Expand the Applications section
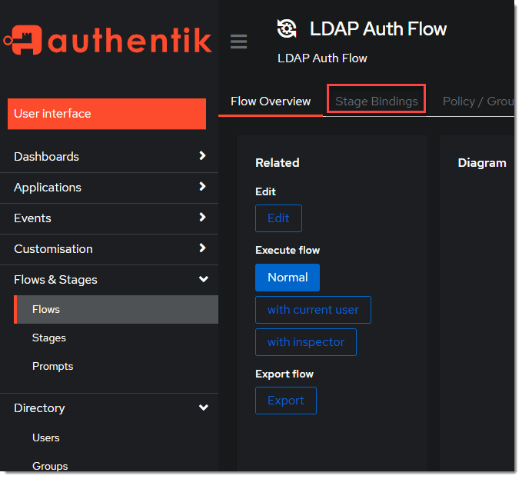 coord(108,187)
